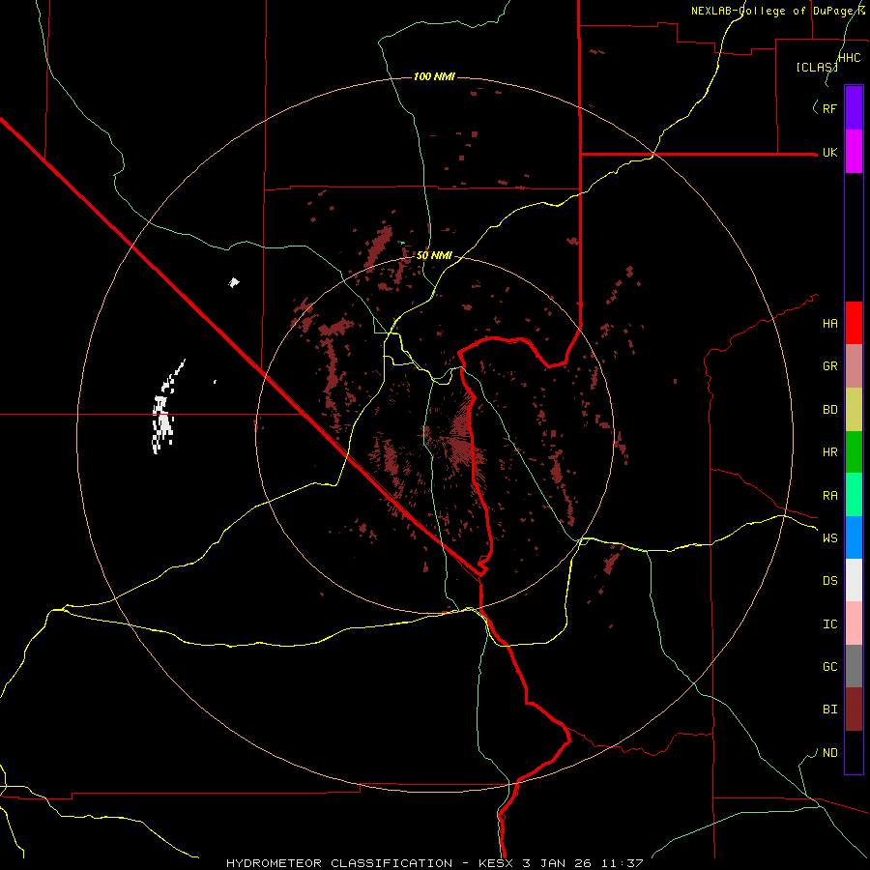The height and width of the screenshot is (870, 870).
Task: Pick the yellow BD legend swatch
Action: click(854, 410)
